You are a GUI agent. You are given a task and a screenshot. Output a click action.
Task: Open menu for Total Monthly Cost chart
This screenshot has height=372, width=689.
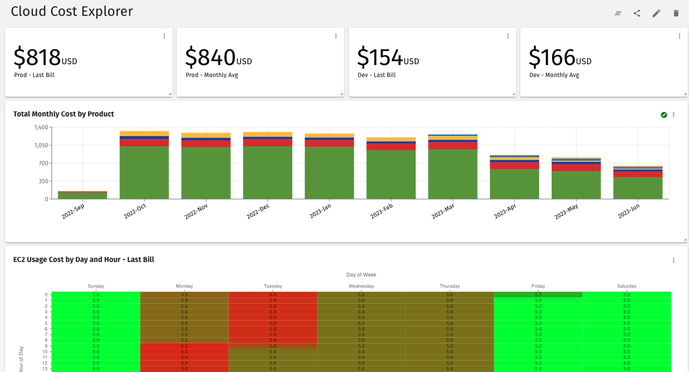[x=674, y=115]
